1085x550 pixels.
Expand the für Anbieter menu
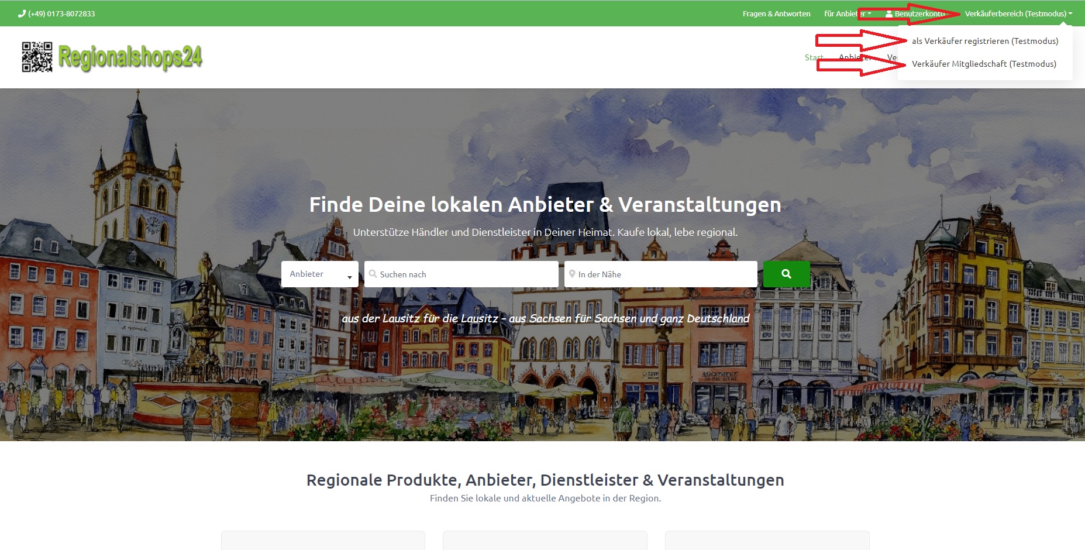846,13
